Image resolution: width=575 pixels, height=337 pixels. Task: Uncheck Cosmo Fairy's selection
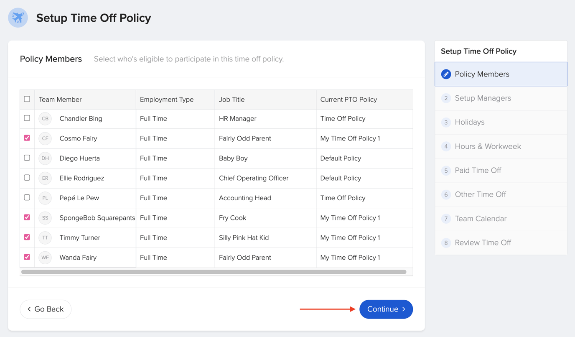(27, 138)
